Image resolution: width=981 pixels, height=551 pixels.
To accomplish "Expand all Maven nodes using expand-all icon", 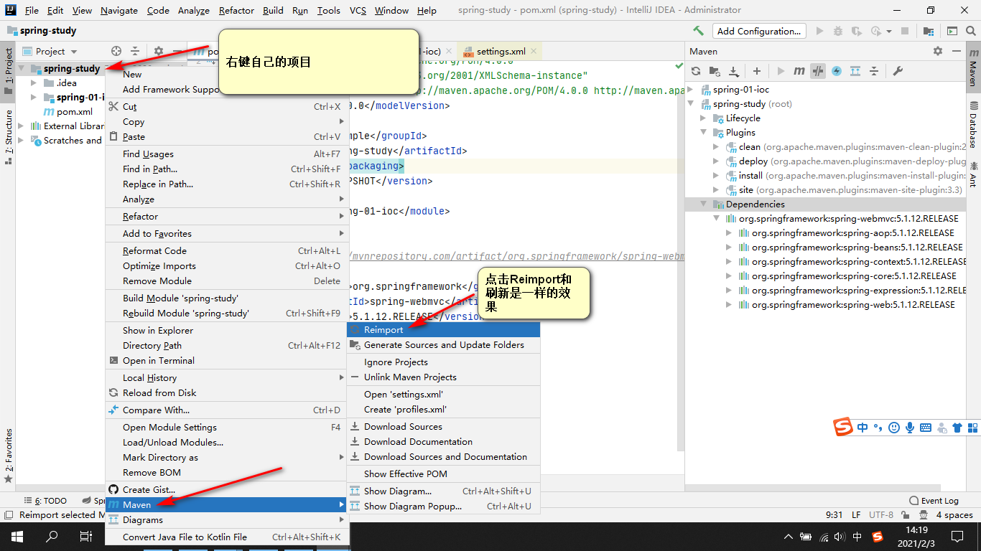I will [855, 71].
